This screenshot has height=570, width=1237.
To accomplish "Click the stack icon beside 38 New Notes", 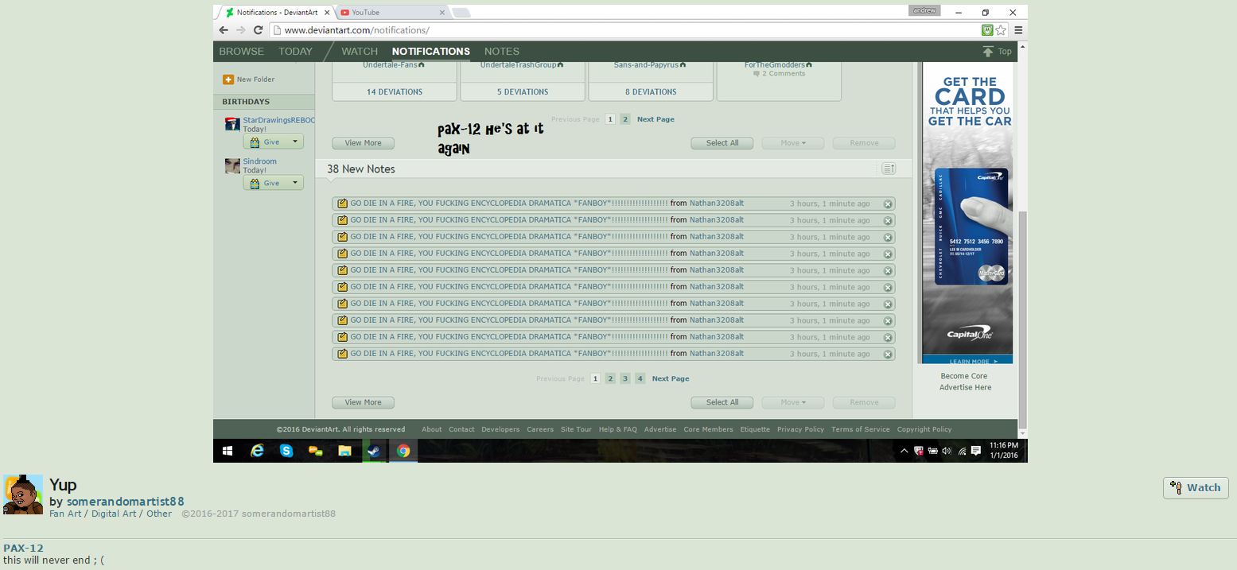I will tap(889, 169).
